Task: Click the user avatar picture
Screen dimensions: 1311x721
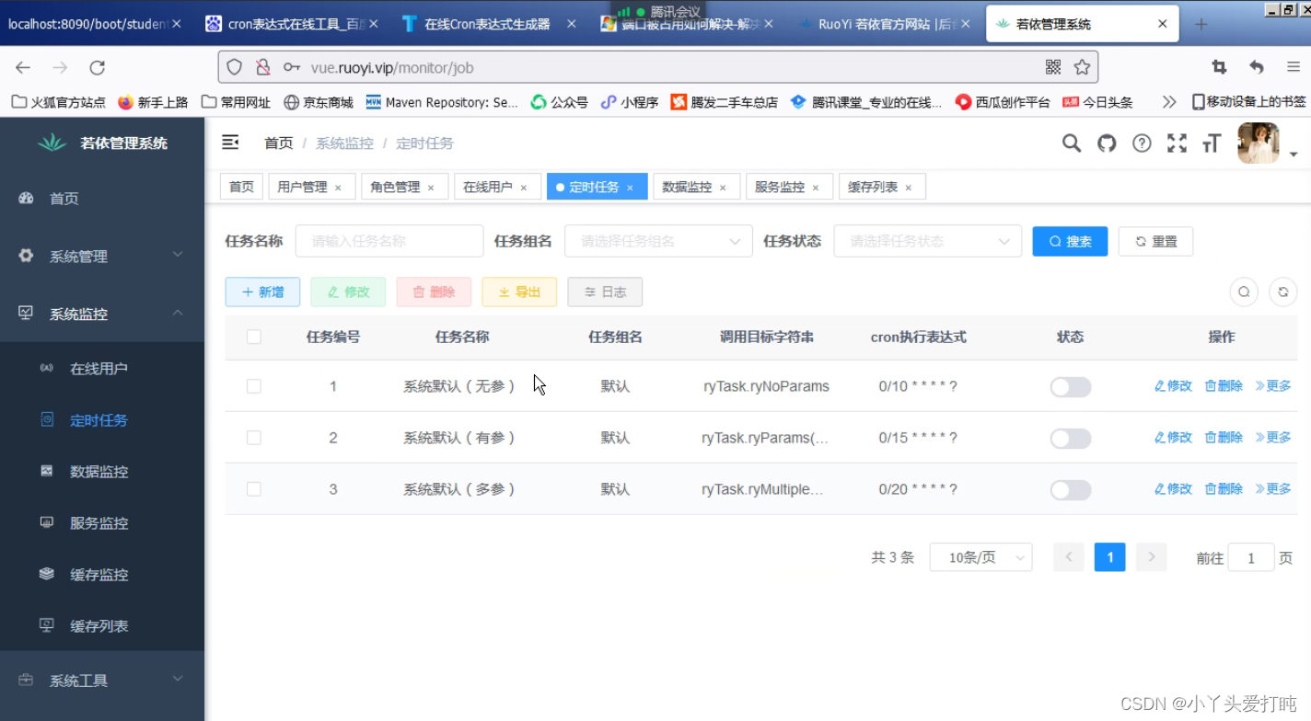Action: click(x=1259, y=143)
